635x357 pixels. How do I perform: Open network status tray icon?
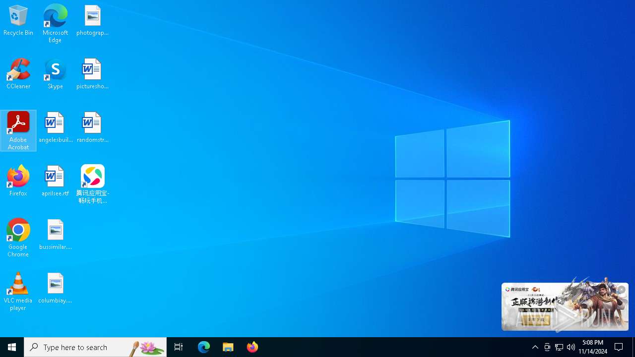click(559, 347)
